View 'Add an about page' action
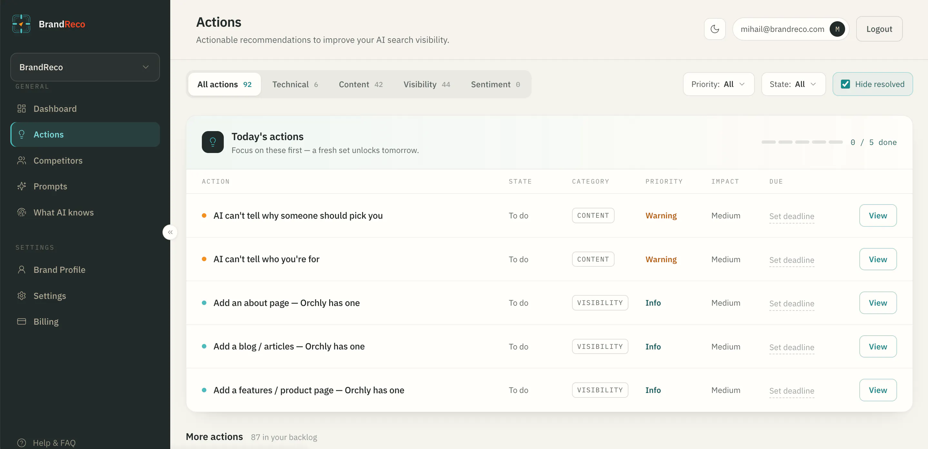The height and width of the screenshot is (449, 928). tap(878, 303)
